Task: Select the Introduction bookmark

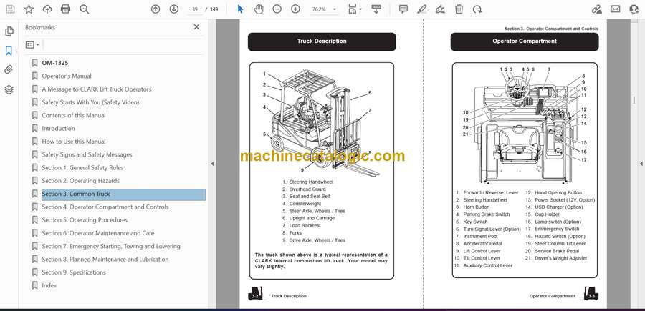Action: coord(59,129)
